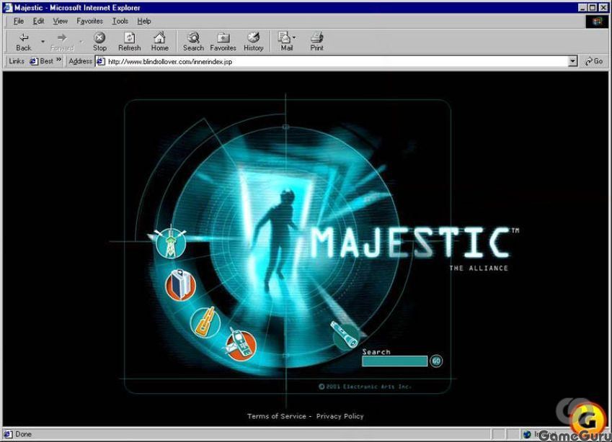Click the Best link in Links bar

tap(42, 61)
